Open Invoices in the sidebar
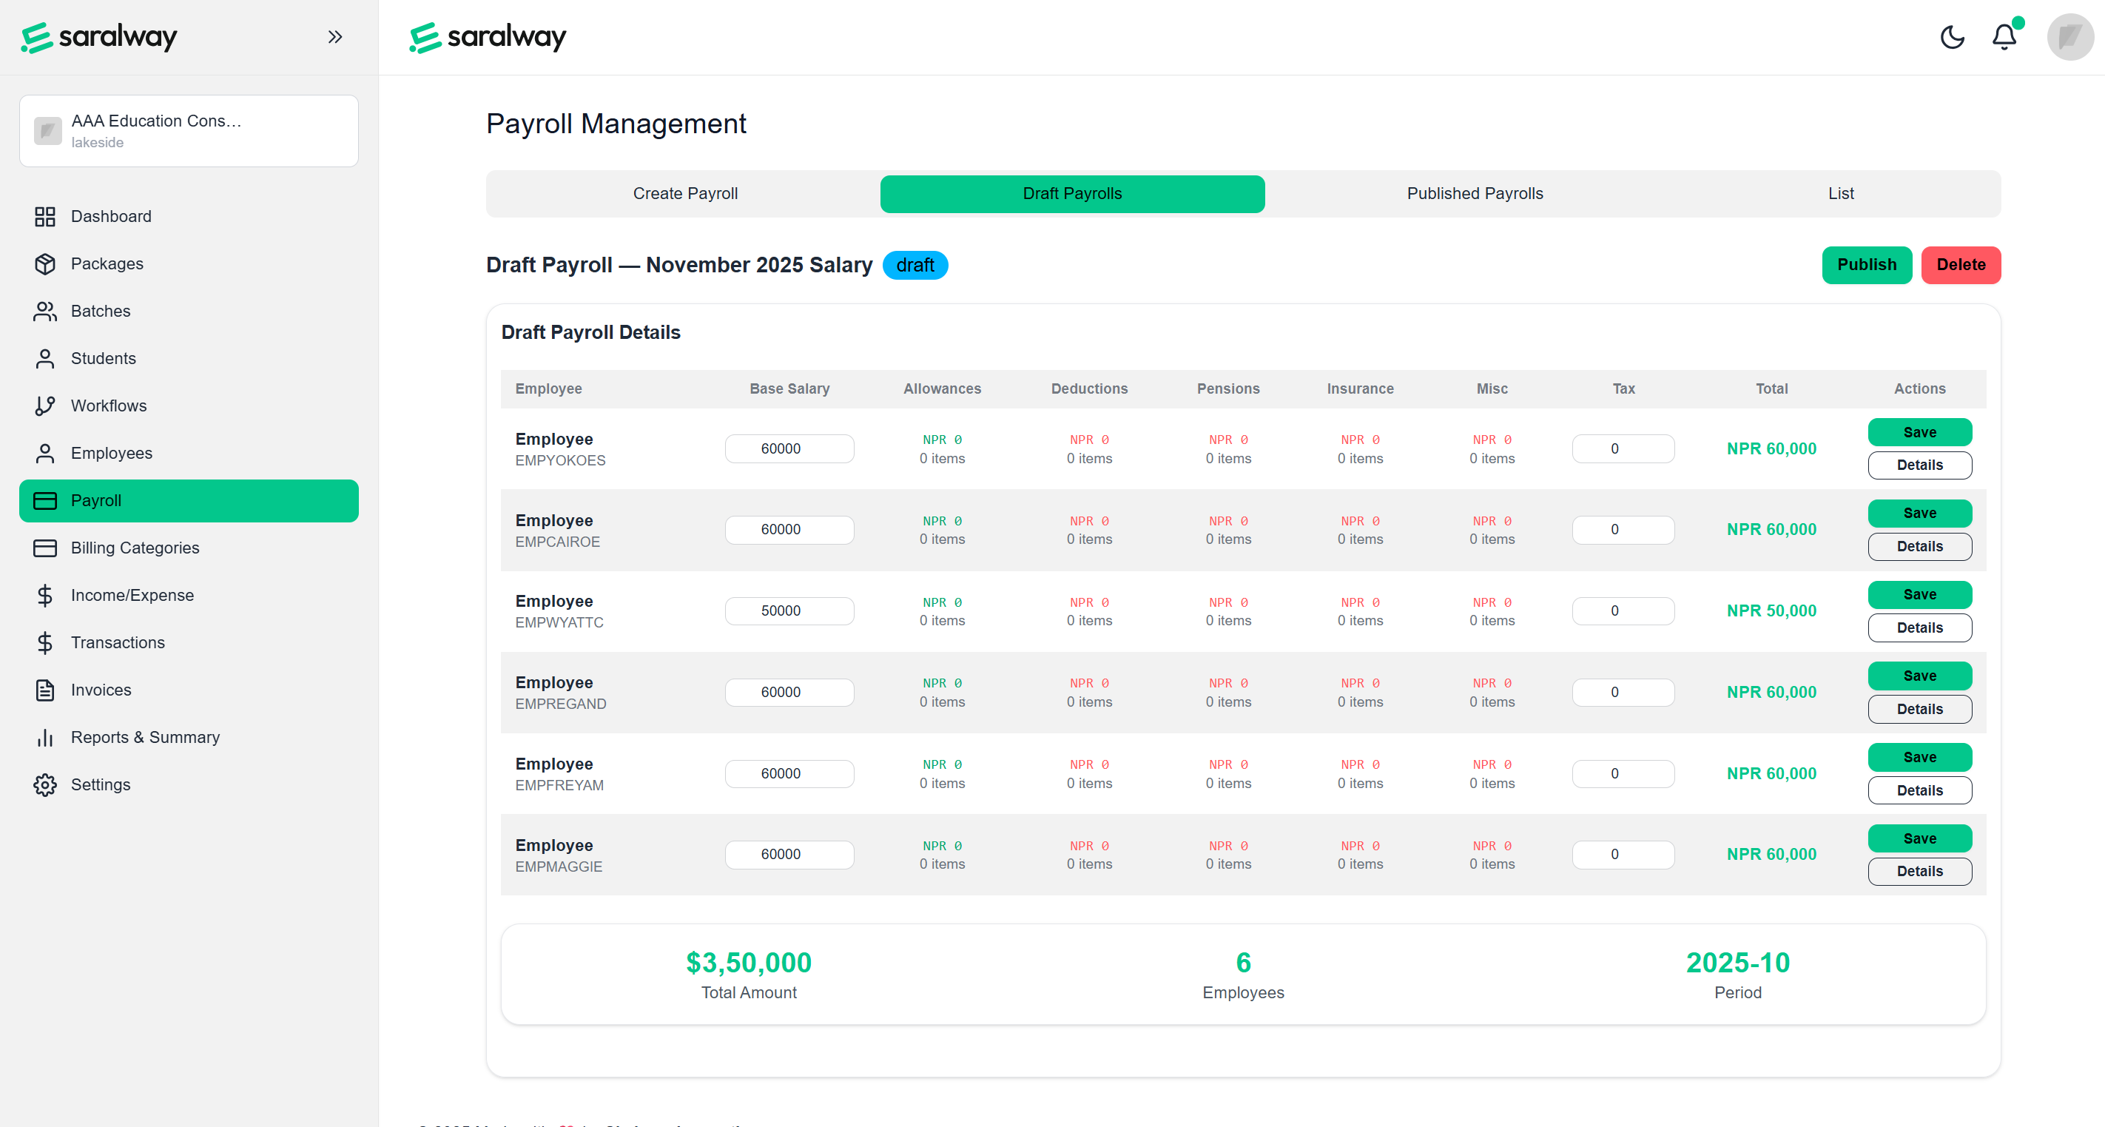 tap(101, 690)
